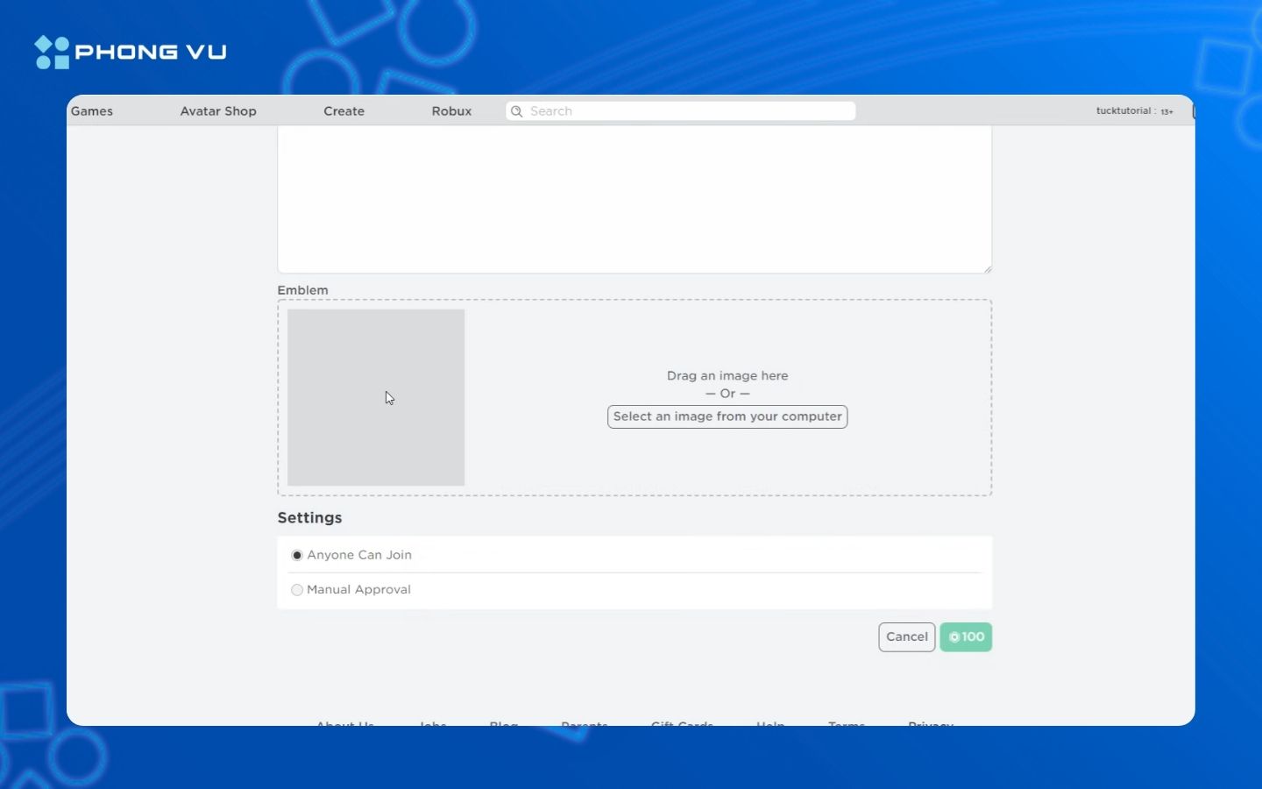Cancel the group creation
This screenshot has height=789, width=1262.
pos(906,637)
